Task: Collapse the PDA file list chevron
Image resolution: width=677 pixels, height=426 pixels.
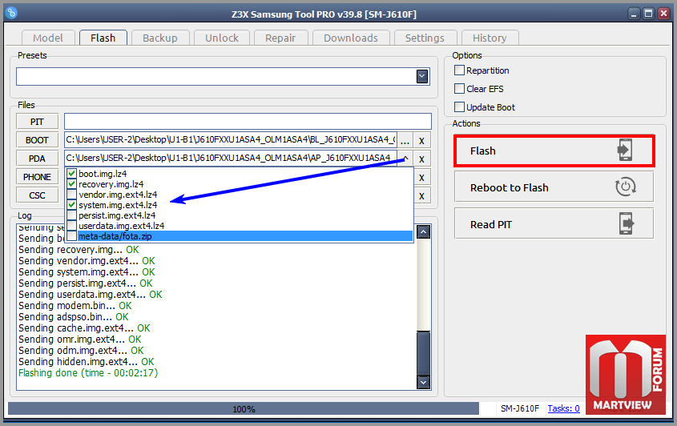Action: pos(405,158)
